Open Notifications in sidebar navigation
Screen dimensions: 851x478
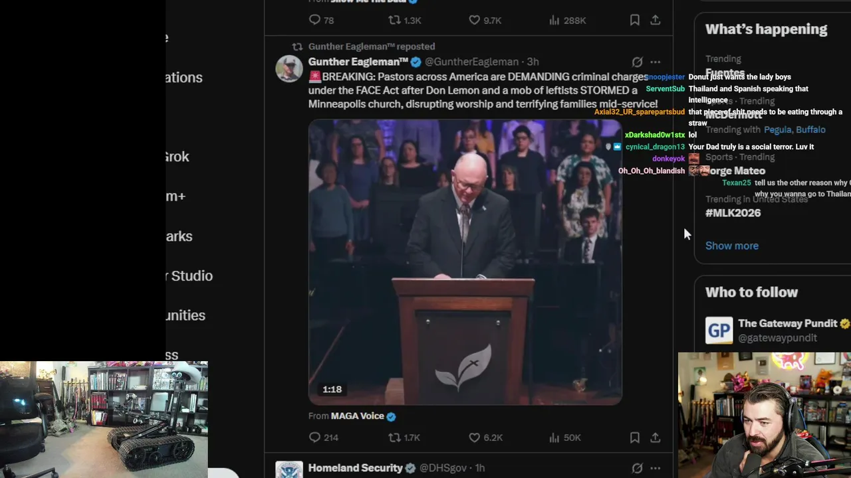pos(184,78)
